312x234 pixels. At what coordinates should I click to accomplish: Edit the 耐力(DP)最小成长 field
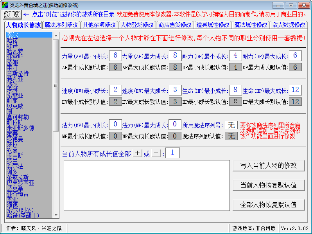pyautogui.click(x=235, y=56)
